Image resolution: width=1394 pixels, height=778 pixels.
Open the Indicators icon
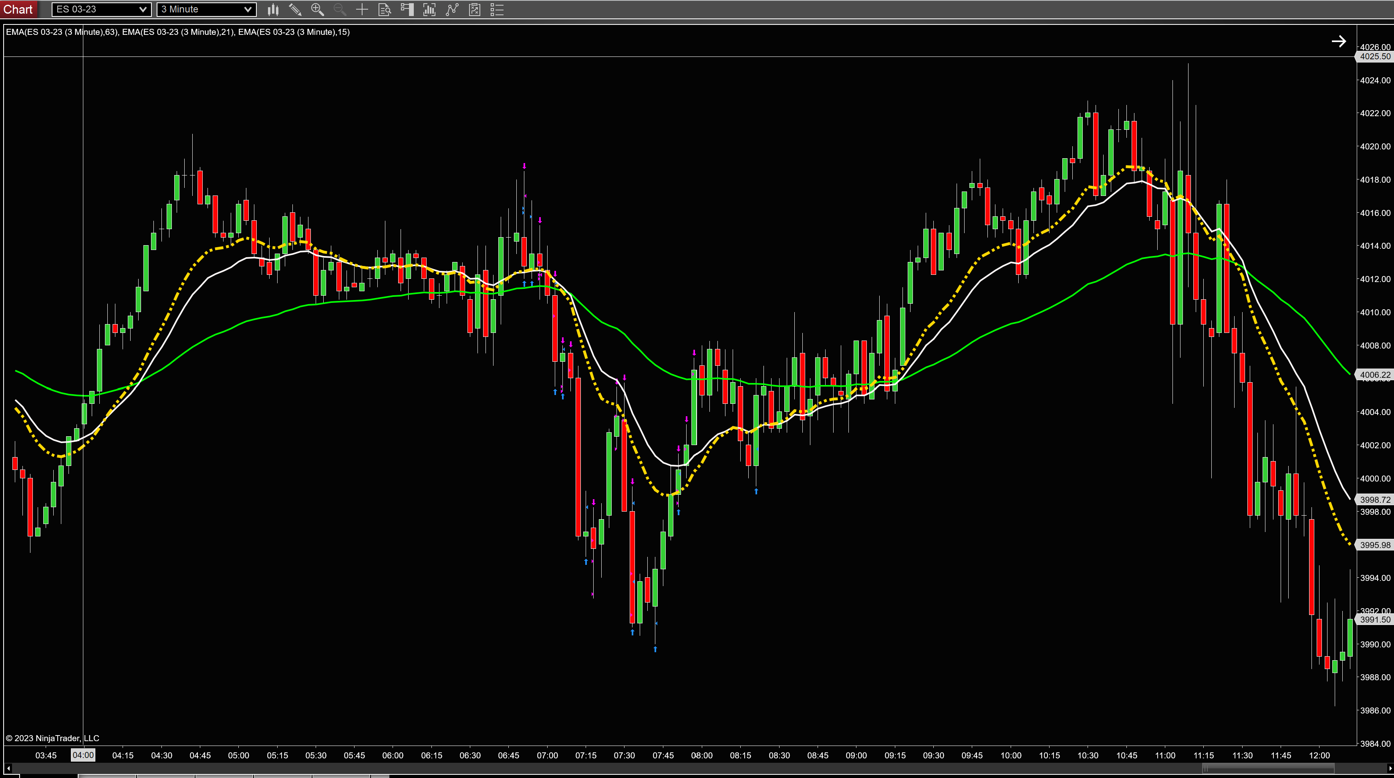pyautogui.click(x=452, y=9)
